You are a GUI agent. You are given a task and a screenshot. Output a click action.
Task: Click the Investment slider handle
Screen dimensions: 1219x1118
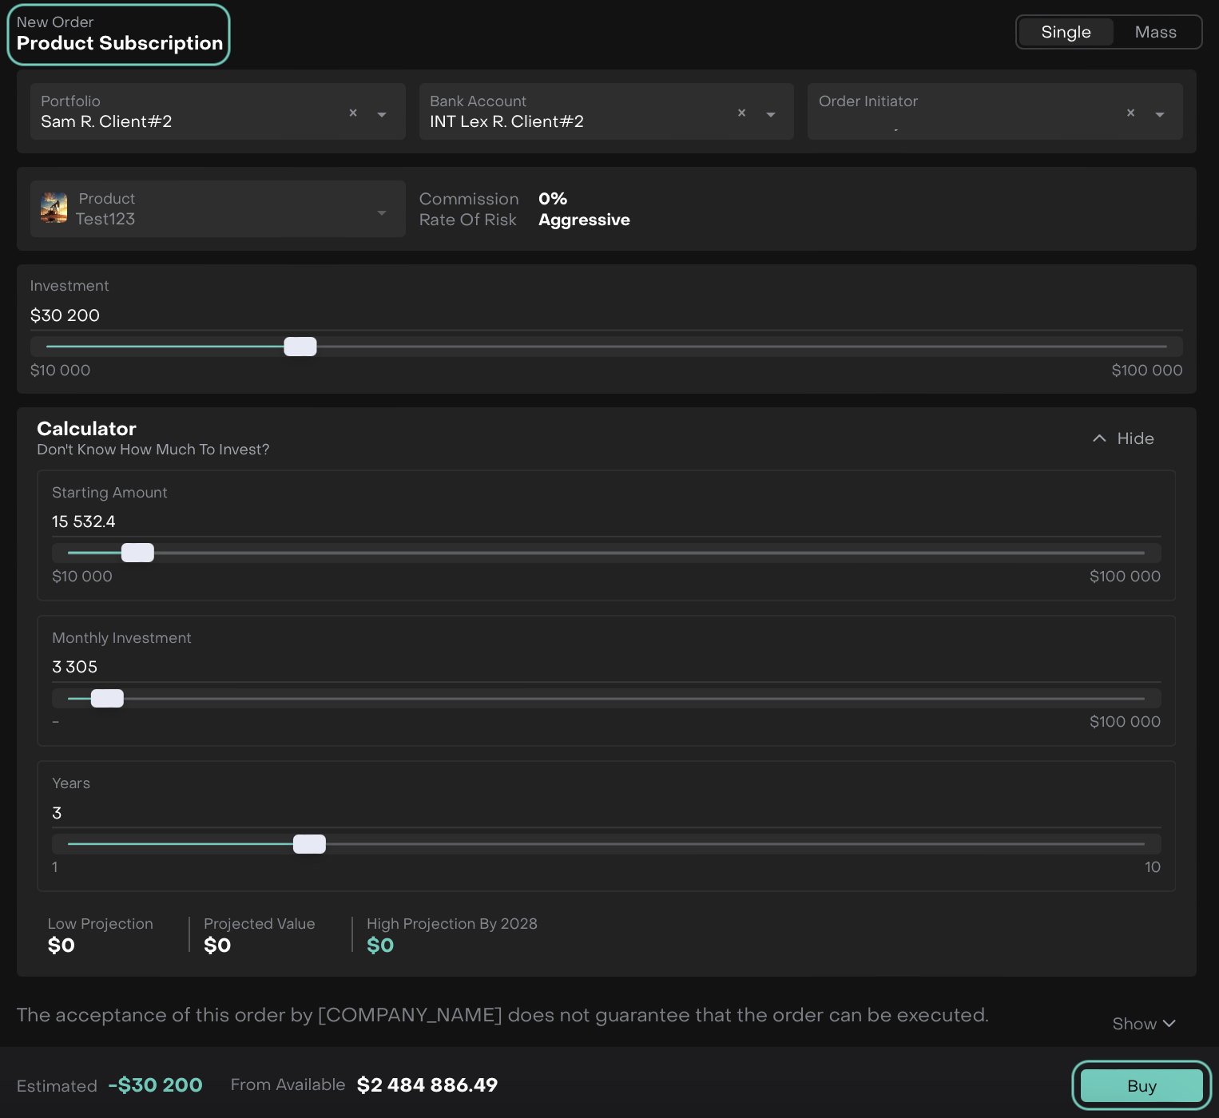click(x=300, y=347)
